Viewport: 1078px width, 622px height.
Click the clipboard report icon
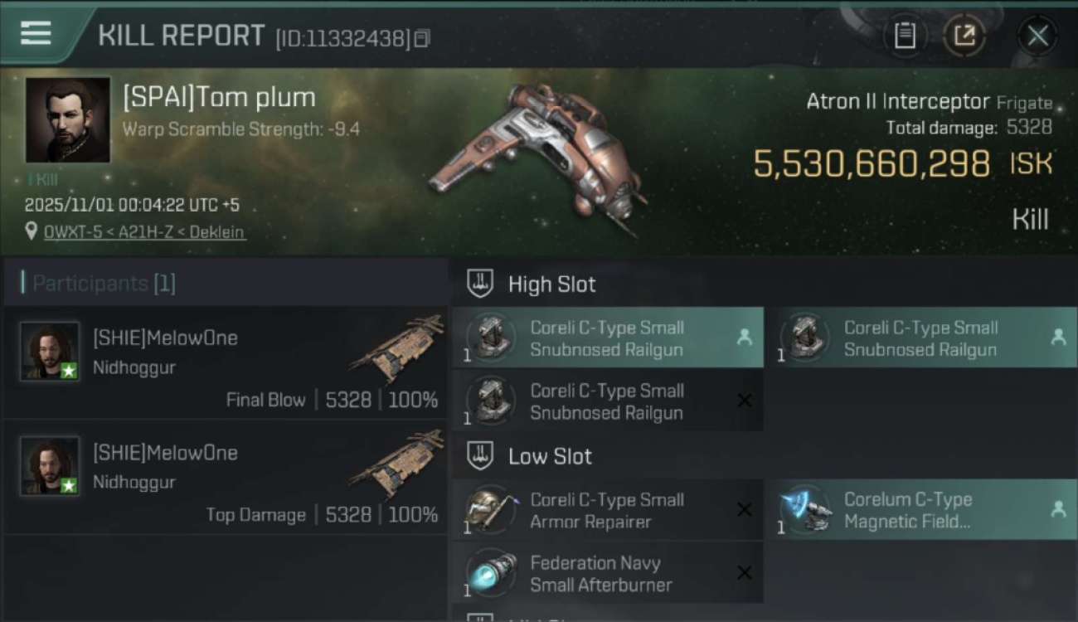pos(905,36)
